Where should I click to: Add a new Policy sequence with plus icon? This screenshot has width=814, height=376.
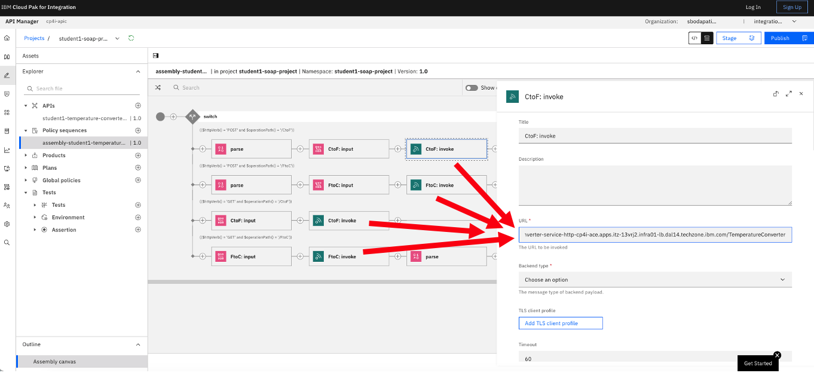tap(138, 130)
